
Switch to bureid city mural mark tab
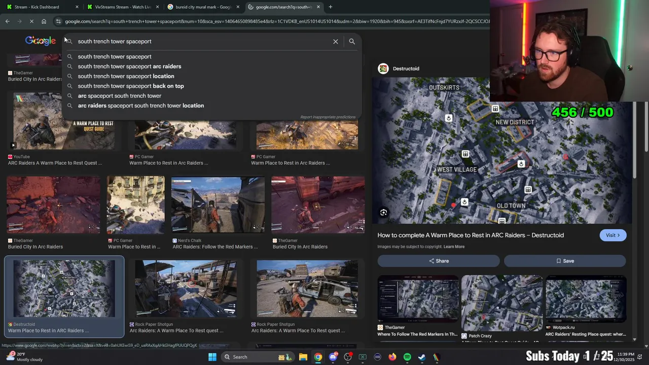pos(203,7)
